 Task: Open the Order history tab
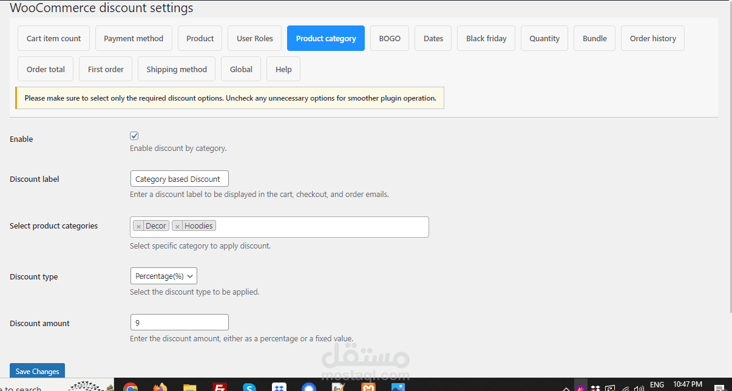click(x=653, y=38)
